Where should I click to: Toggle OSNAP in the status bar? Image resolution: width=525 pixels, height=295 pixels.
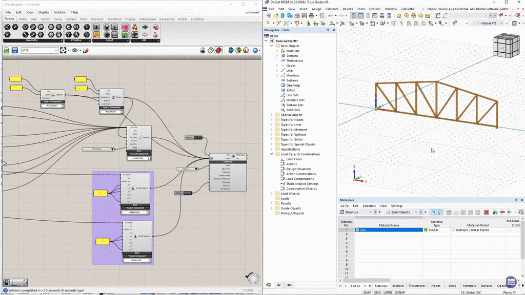400,292
